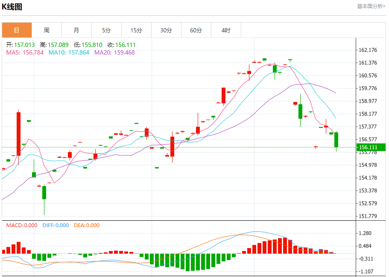The width and height of the screenshot is (389, 277).
Task: Click the MA5 indicator label
Action: (25, 52)
